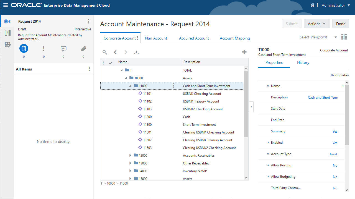This screenshot has width=355, height=199.
Task: Collapse the 11000 node in the tree
Action: coord(130,86)
